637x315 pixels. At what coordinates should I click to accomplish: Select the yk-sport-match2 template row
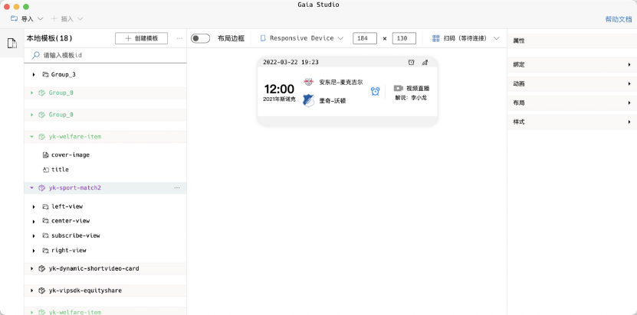click(x=106, y=188)
